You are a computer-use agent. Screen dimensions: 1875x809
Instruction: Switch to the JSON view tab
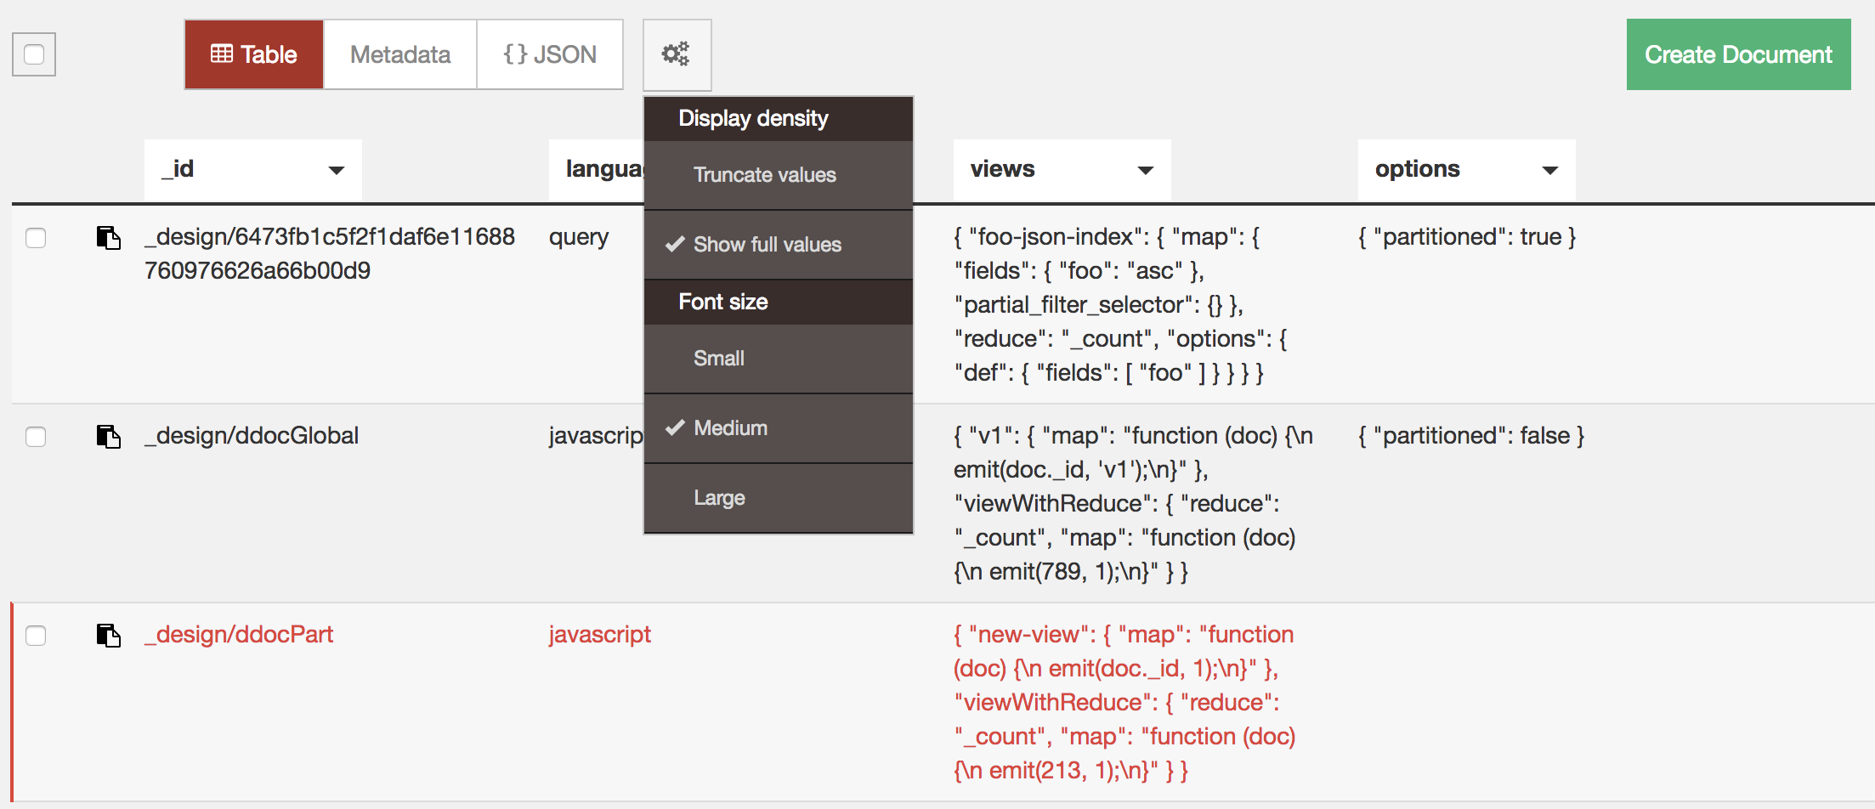point(550,54)
